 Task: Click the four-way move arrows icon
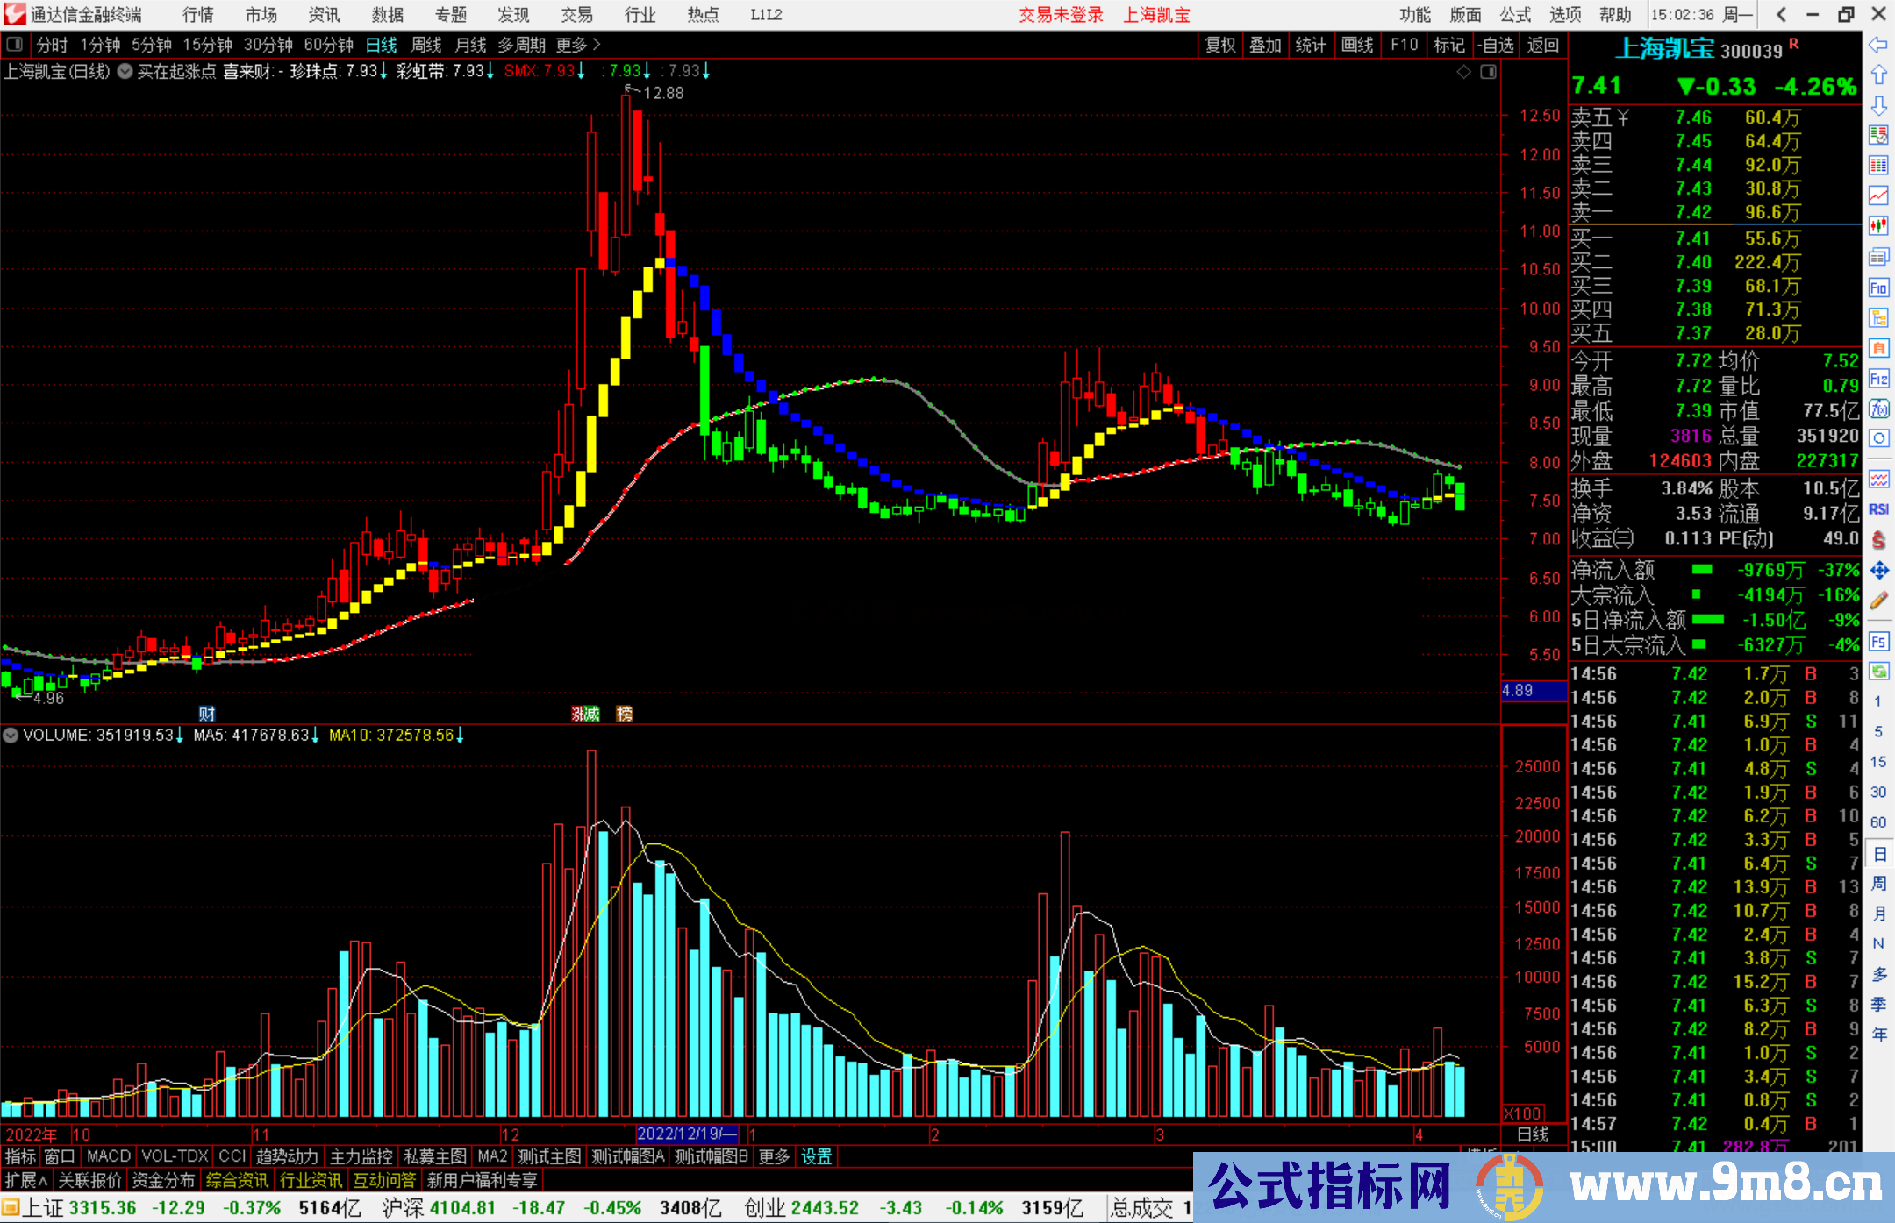(x=1878, y=571)
